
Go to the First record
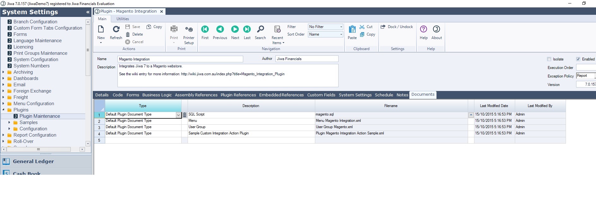coord(205,30)
